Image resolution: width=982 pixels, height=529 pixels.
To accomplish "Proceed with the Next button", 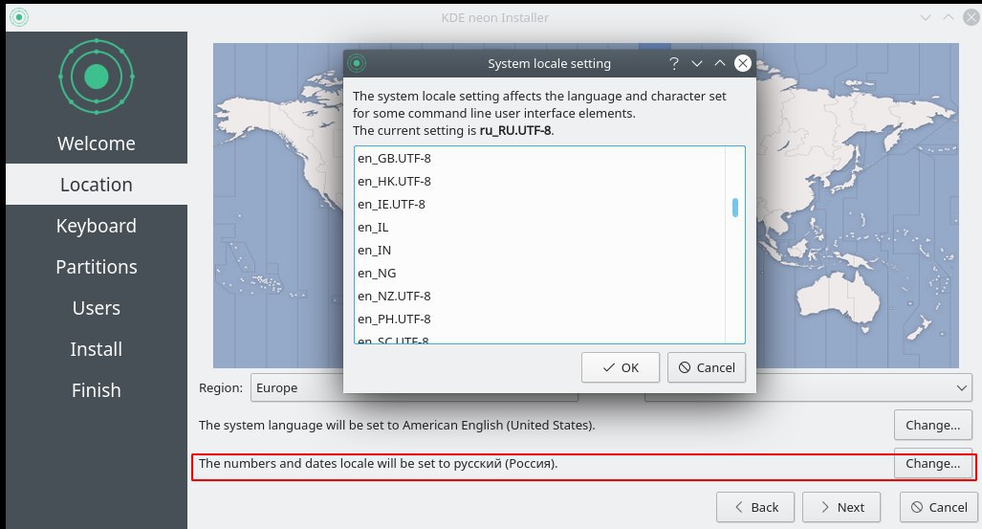I will [x=841, y=507].
